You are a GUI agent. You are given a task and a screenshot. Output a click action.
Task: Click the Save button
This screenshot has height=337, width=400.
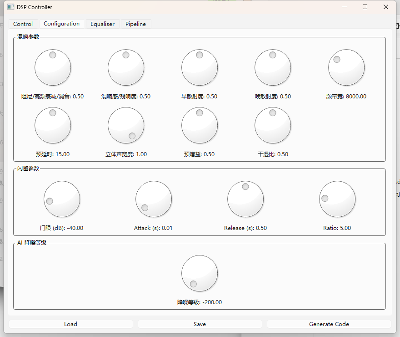pos(200,324)
